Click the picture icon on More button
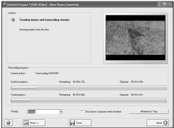 click(x=27, y=123)
